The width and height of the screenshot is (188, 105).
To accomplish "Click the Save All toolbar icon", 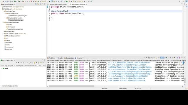I will (8, 1).
